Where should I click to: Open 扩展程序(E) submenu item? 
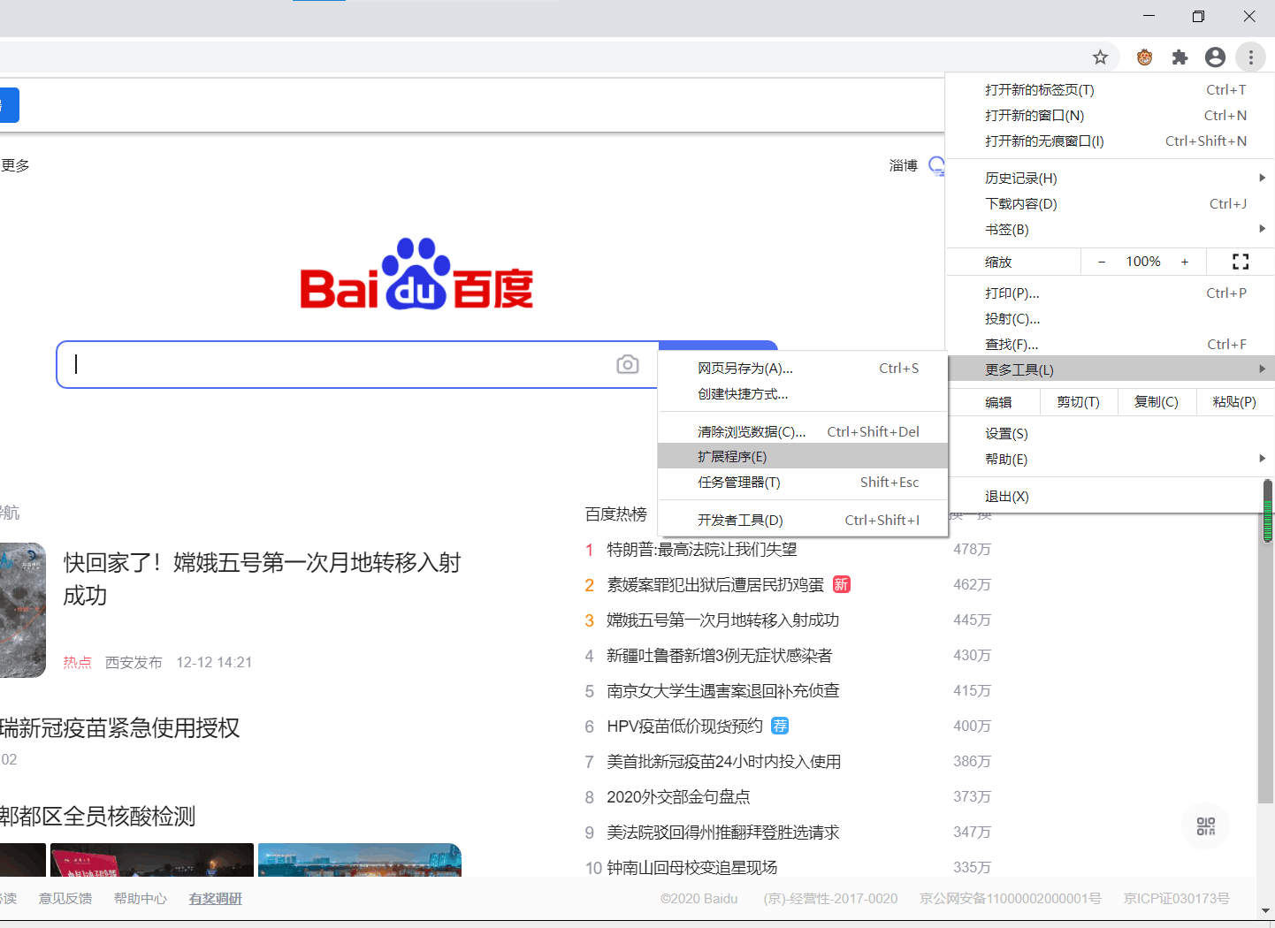803,456
